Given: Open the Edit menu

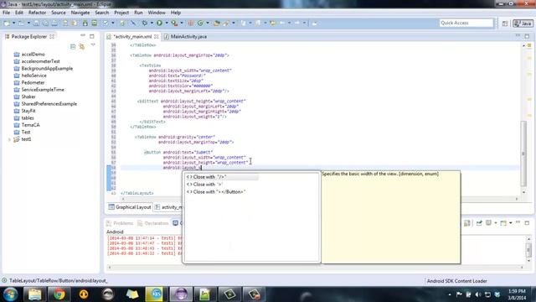Looking at the screenshot, I should (19, 13).
